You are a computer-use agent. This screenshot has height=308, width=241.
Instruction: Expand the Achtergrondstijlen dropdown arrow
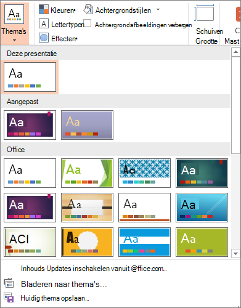[x=158, y=9]
